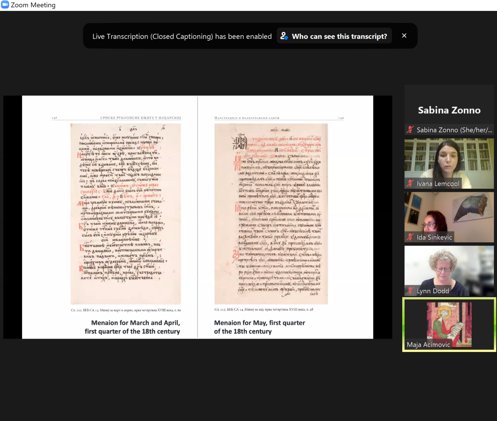
Task: Click the Zoom Meeting app icon in title bar
Action: tap(5, 5)
